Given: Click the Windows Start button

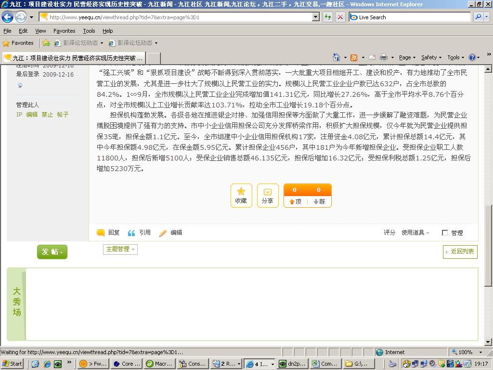Looking at the screenshot, I should click(x=12, y=364).
